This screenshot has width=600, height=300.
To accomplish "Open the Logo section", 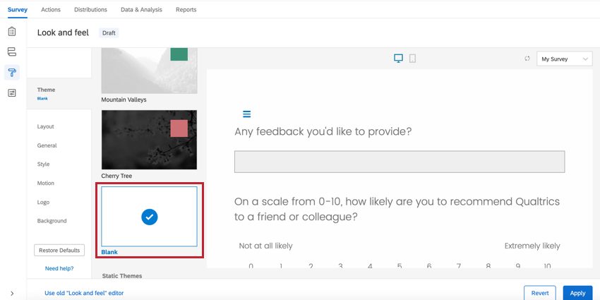I will pyautogui.click(x=43, y=202).
